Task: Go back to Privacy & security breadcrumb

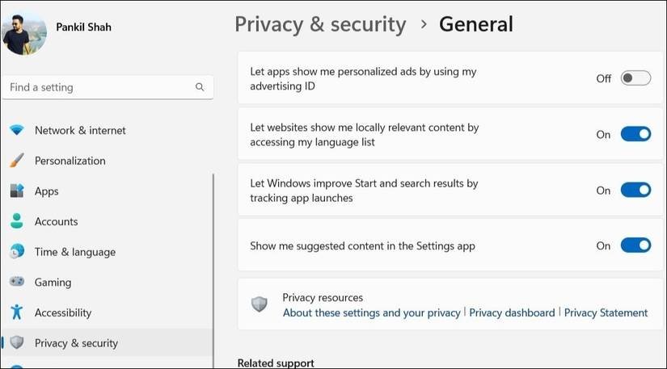Action: click(x=320, y=24)
